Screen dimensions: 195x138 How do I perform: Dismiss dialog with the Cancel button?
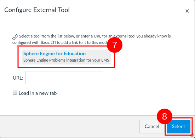click(x=152, y=126)
